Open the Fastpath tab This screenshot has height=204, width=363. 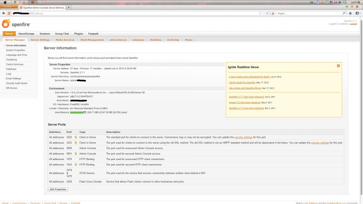tap(93, 34)
